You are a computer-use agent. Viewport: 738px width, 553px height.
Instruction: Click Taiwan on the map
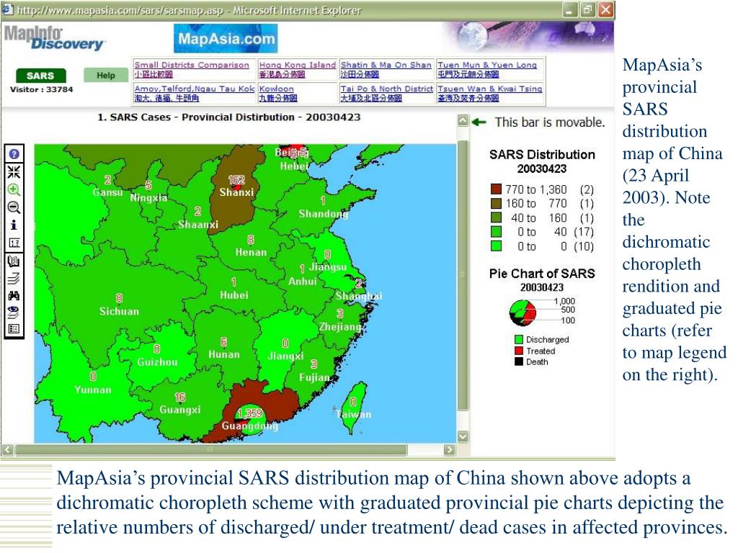[354, 408]
